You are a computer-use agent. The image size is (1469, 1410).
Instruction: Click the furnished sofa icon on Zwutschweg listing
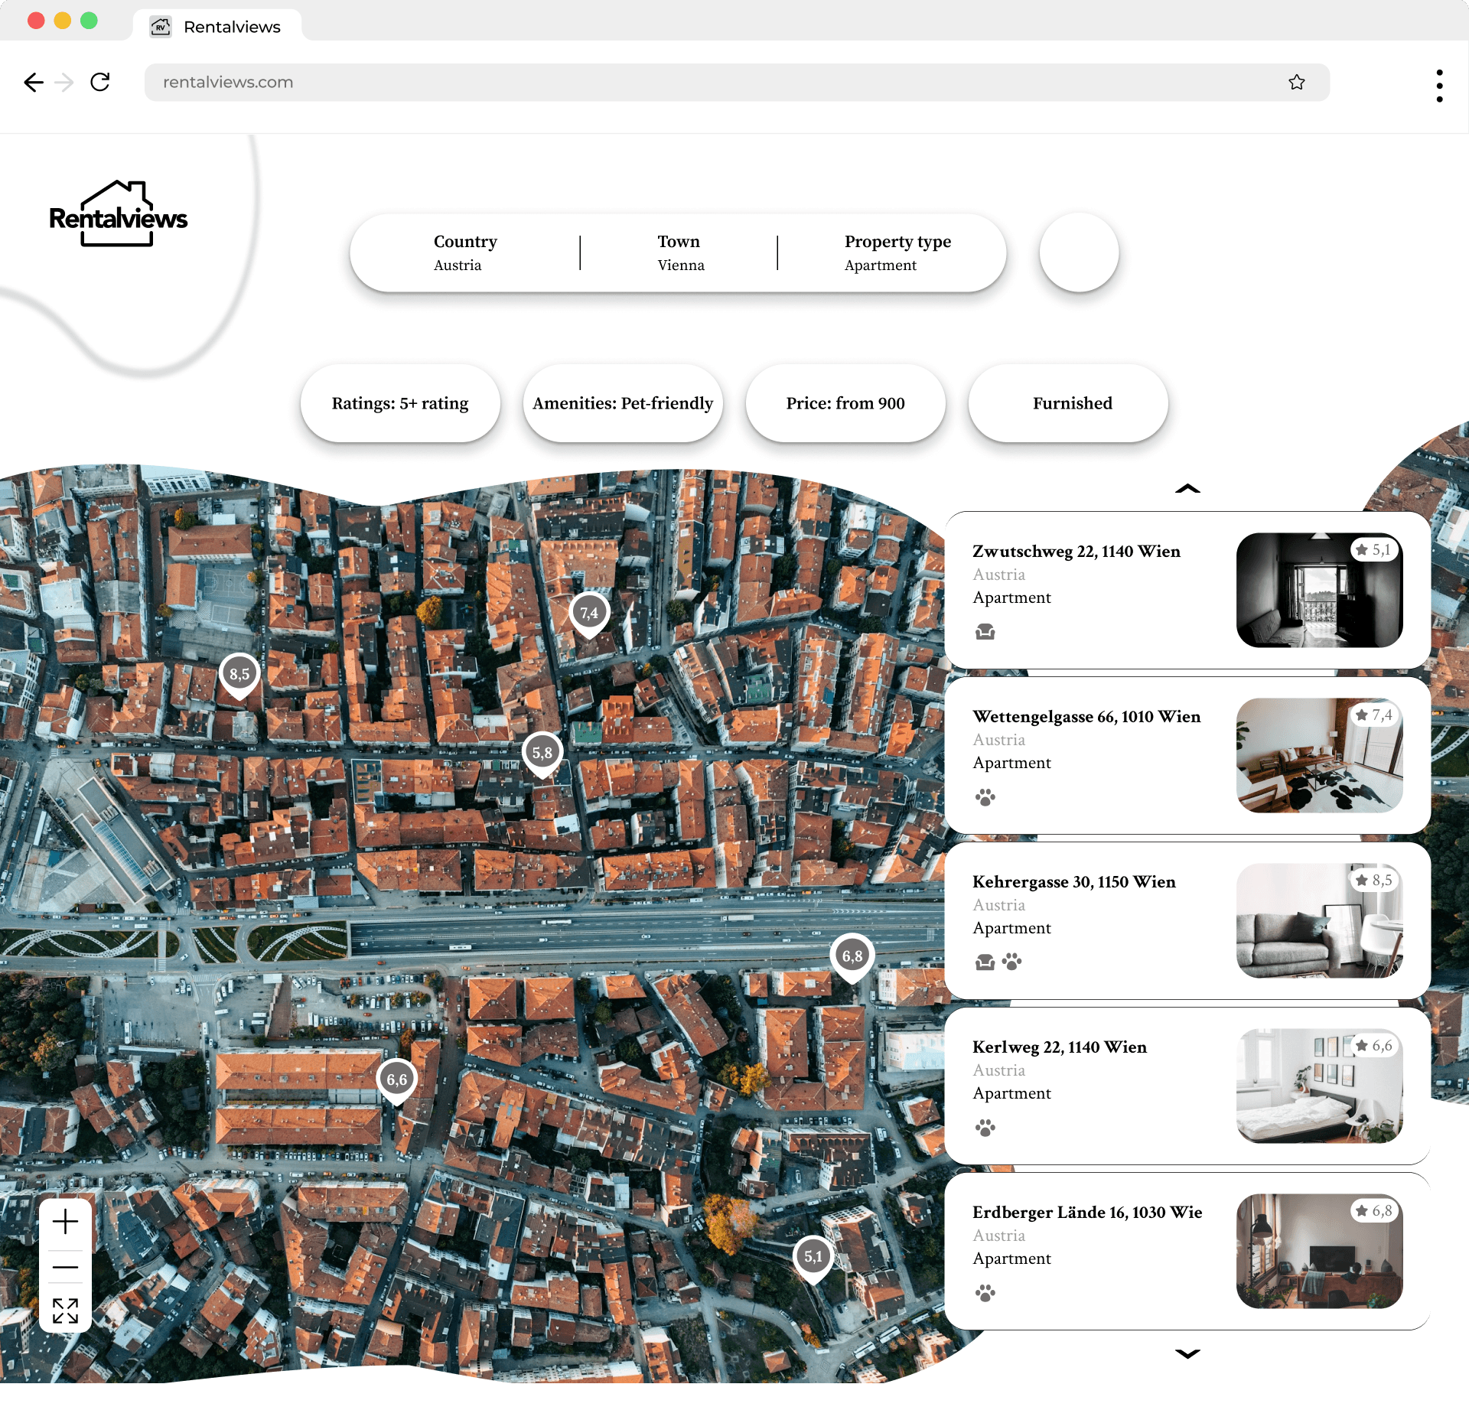985,632
